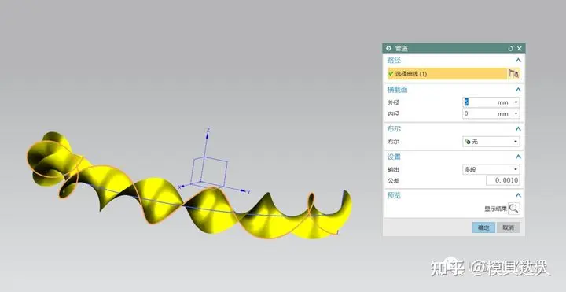Close the 管道 dialog with the X

(x=519, y=49)
